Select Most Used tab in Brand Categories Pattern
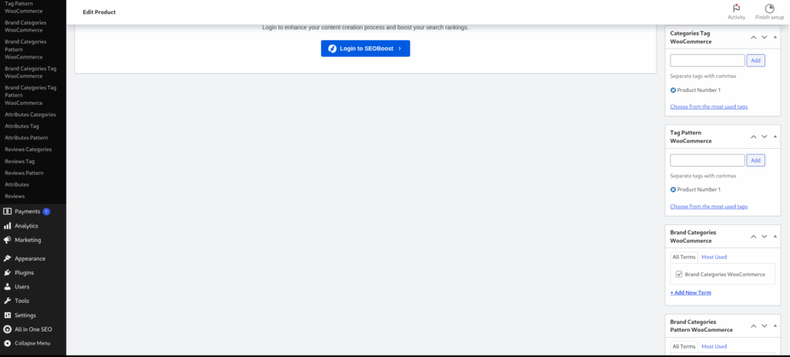 coord(714,346)
